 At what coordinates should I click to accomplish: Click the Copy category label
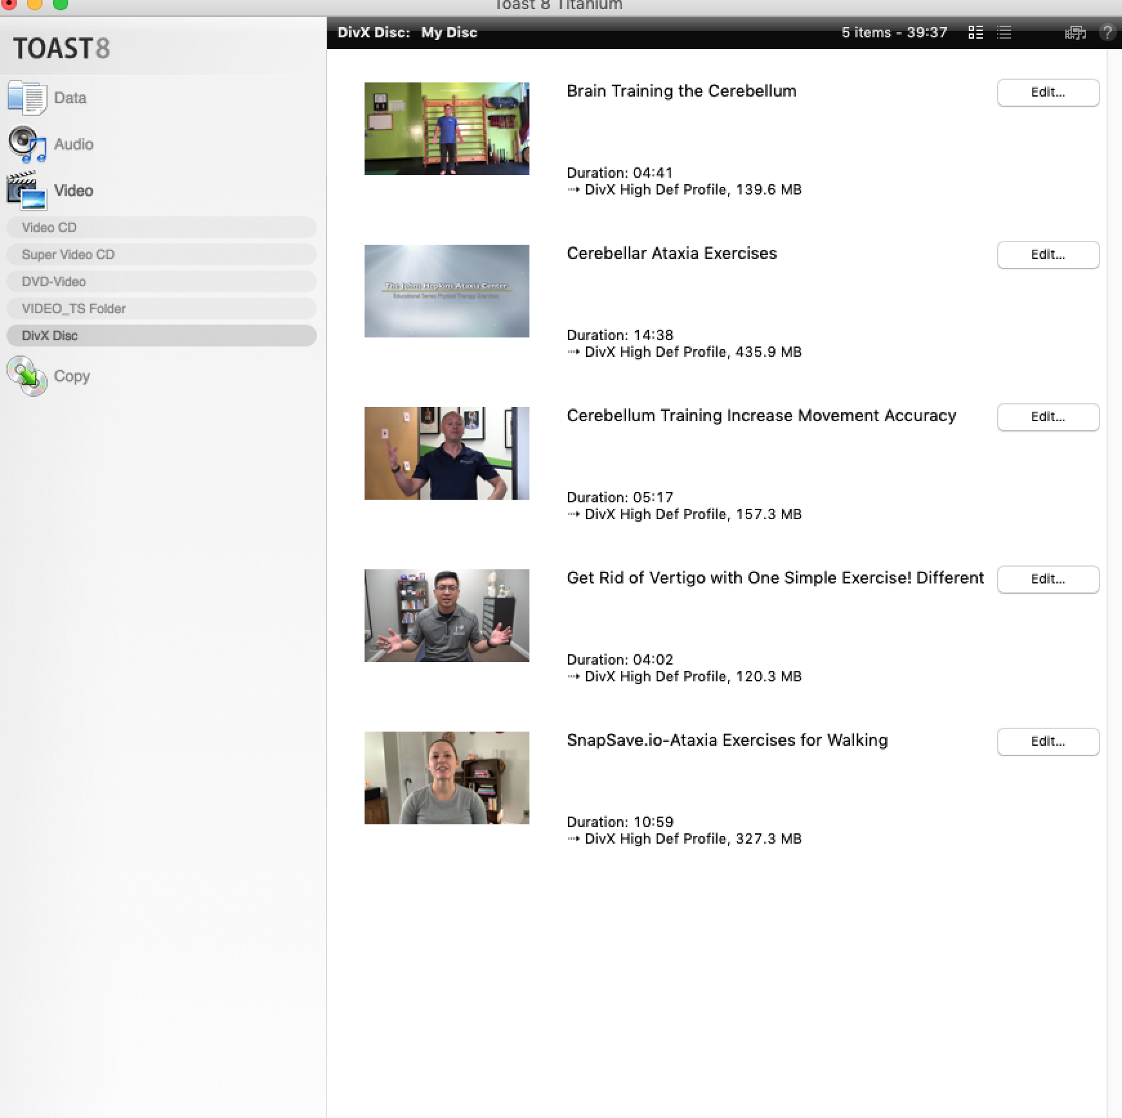(x=71, y=377)
